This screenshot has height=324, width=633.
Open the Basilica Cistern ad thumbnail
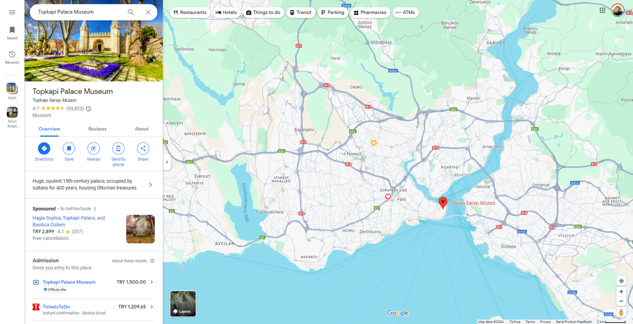[140, 229]
